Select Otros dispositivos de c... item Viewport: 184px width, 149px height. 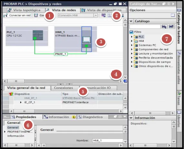tap(156, 66)
